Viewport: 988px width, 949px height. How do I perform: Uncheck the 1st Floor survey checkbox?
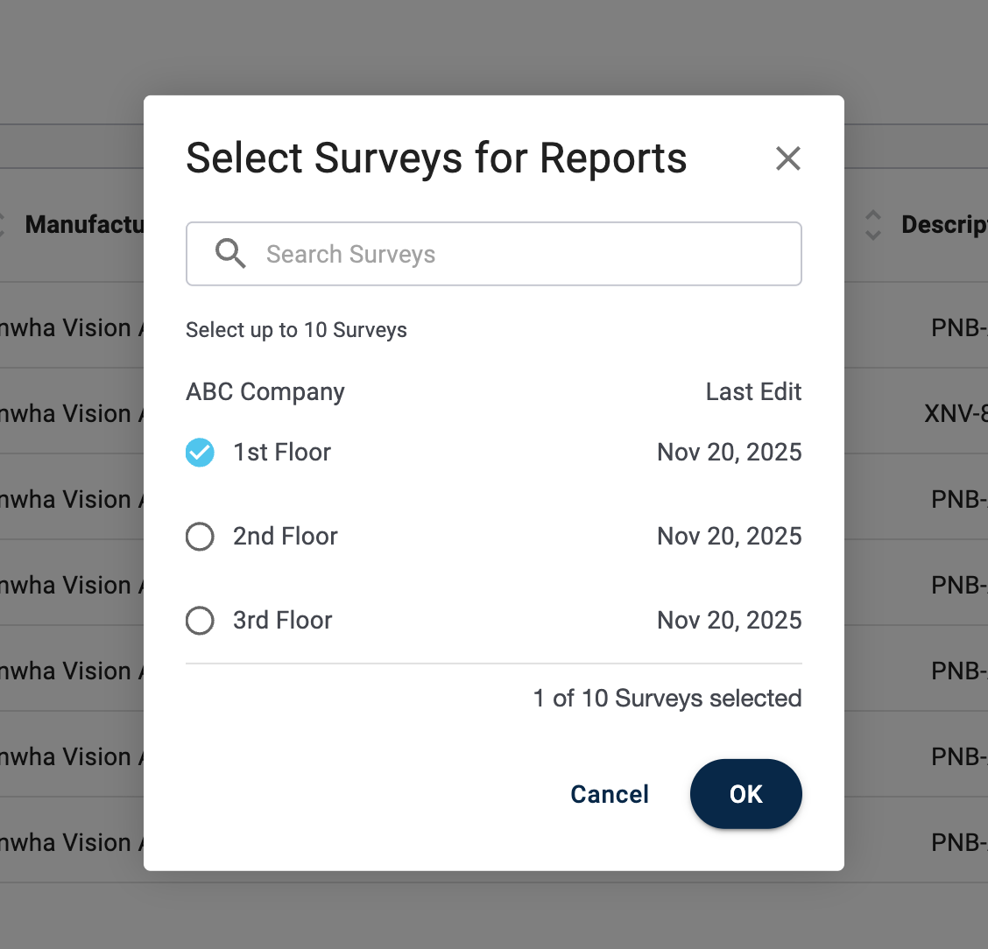coord(200,453)
